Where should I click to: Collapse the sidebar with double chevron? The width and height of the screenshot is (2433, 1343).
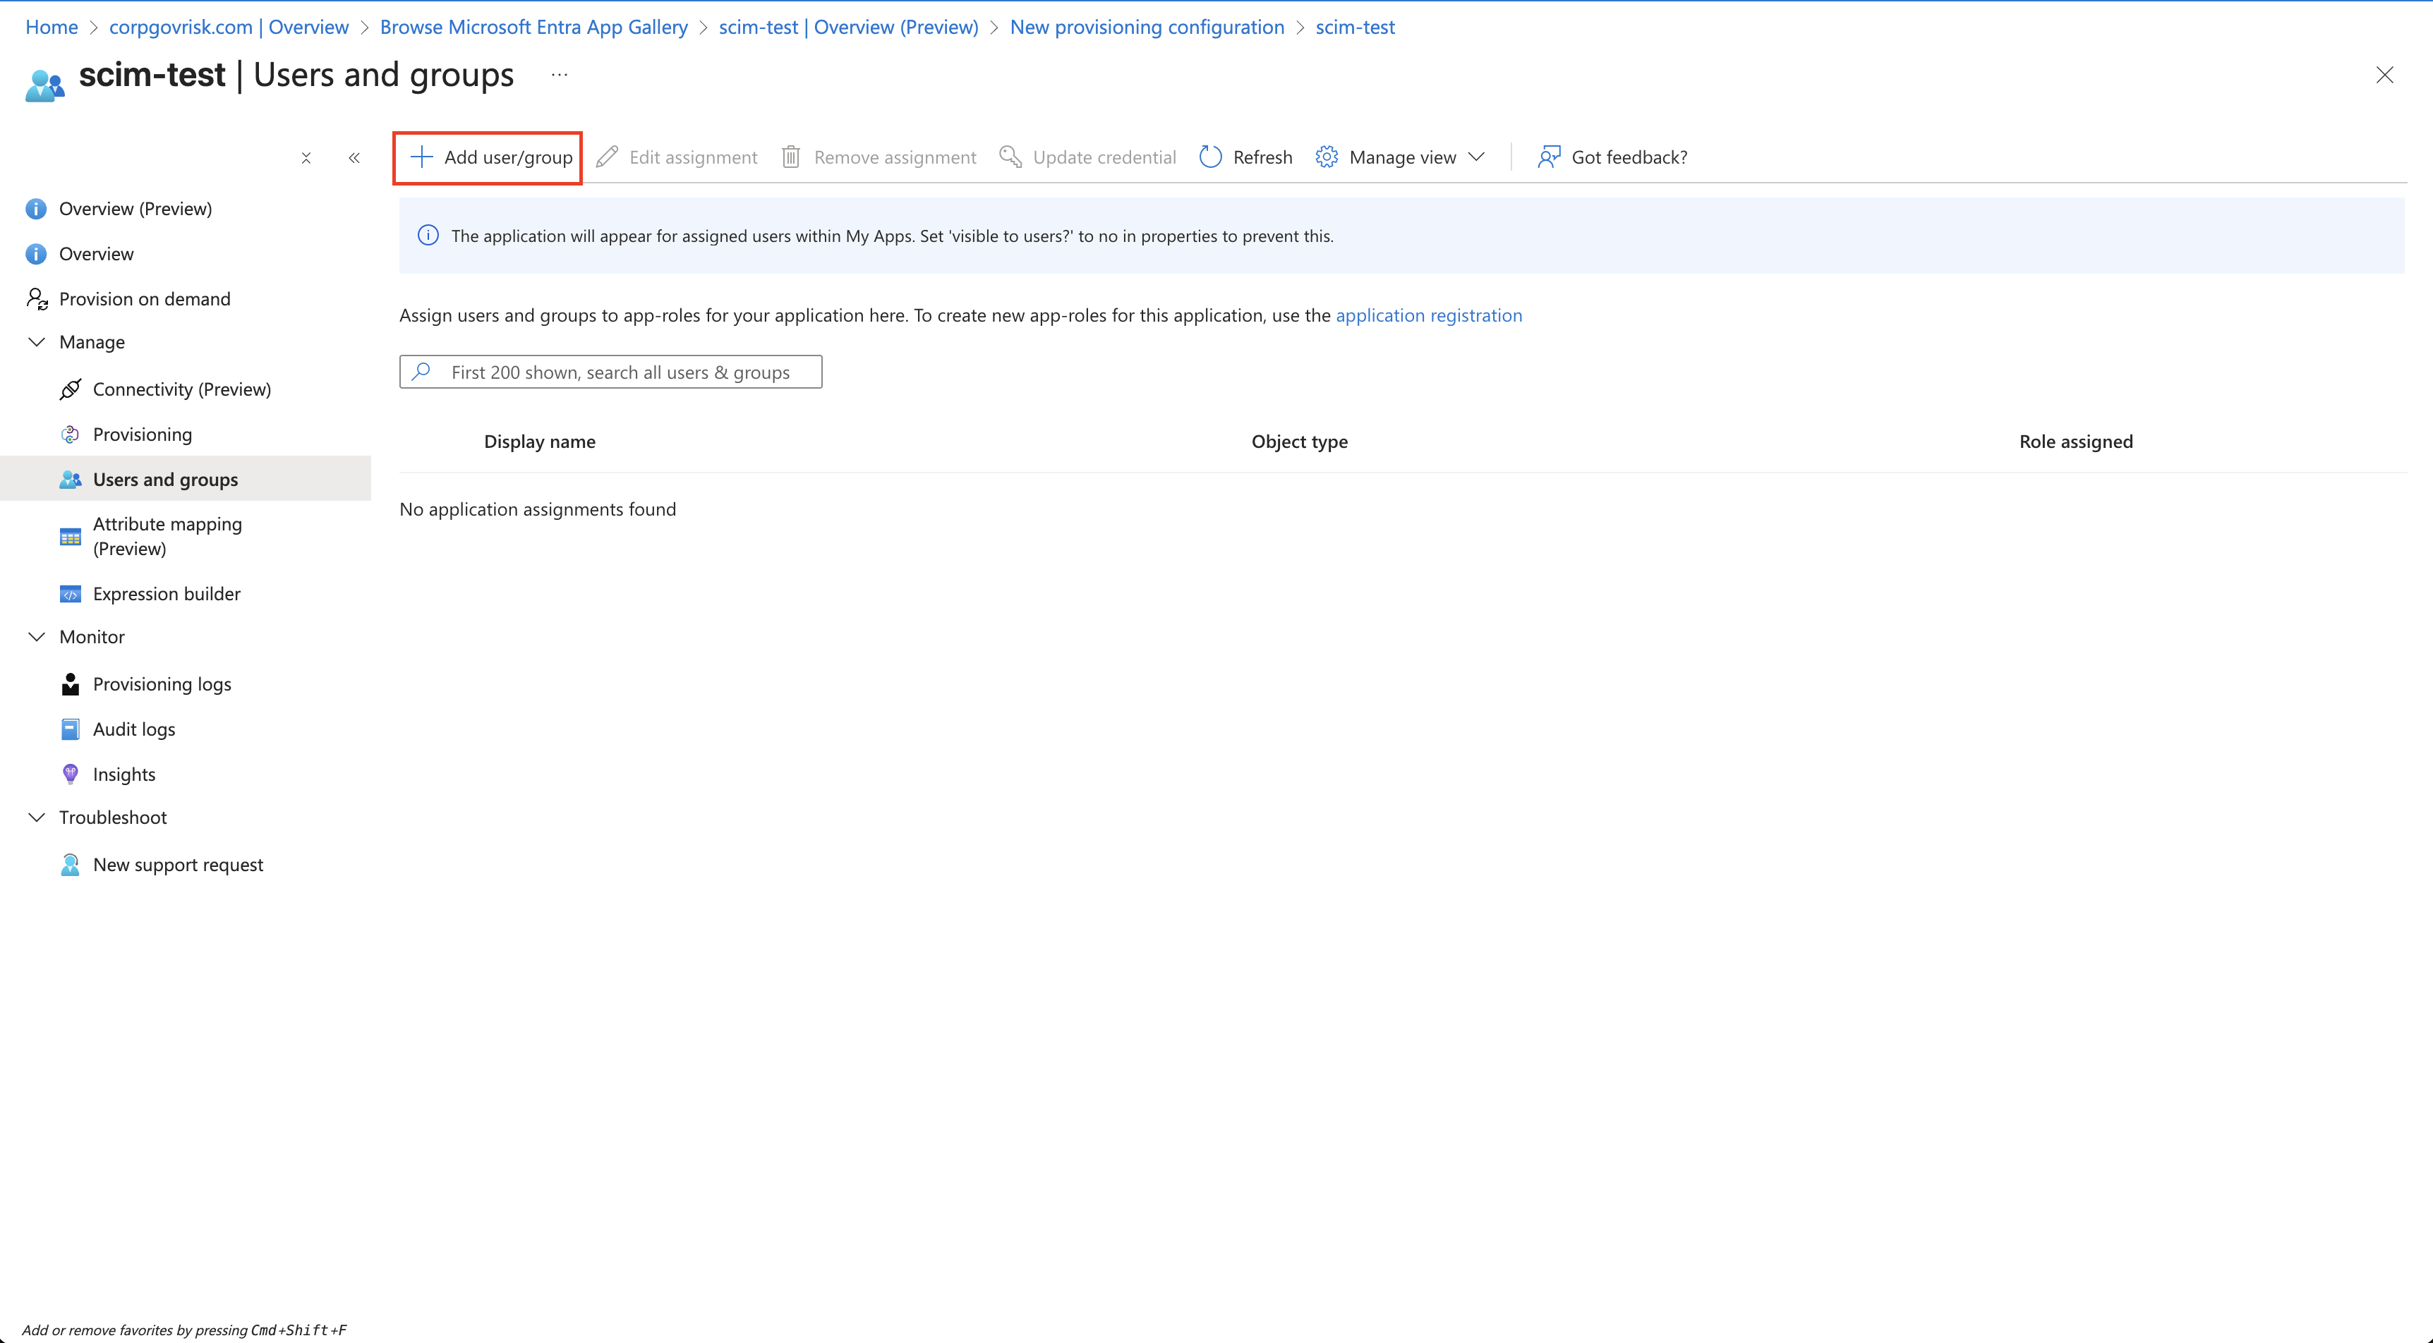[x=354, y=158]
